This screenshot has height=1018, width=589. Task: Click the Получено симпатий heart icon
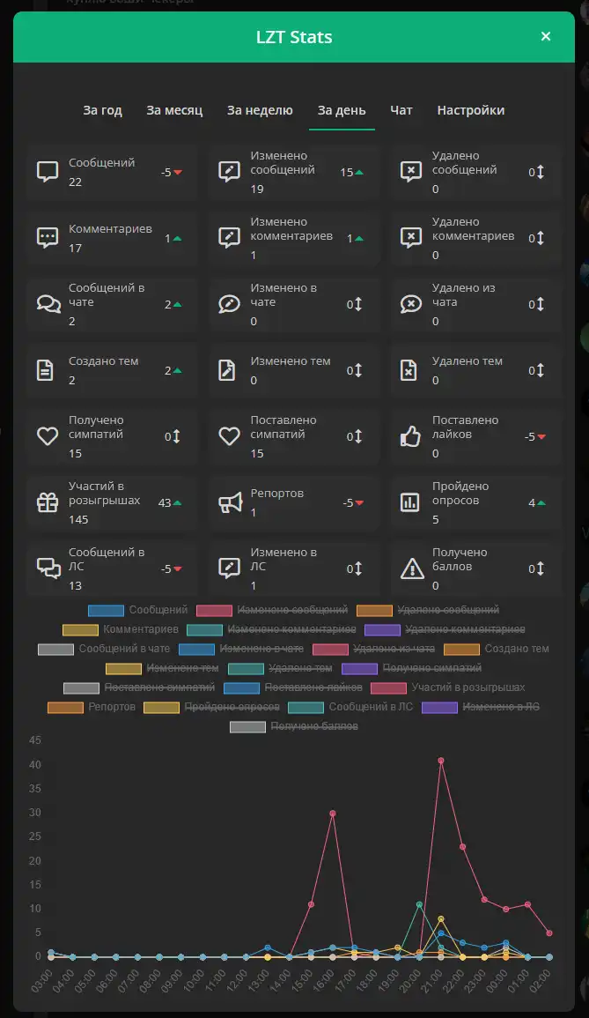coord(48,436)
